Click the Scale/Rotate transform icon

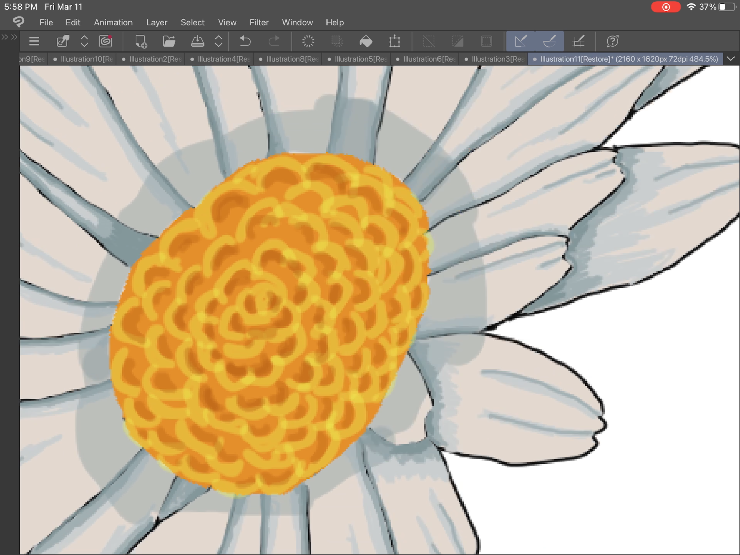[x=394, y=41]
